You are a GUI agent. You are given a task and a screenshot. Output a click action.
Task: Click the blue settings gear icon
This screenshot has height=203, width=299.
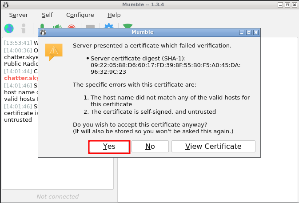click(x=108, y=27)
